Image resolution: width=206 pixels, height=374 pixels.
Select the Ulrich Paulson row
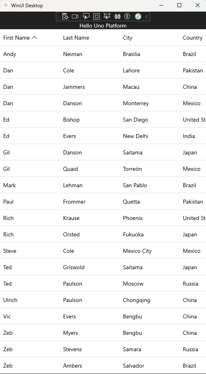(103, 300)
